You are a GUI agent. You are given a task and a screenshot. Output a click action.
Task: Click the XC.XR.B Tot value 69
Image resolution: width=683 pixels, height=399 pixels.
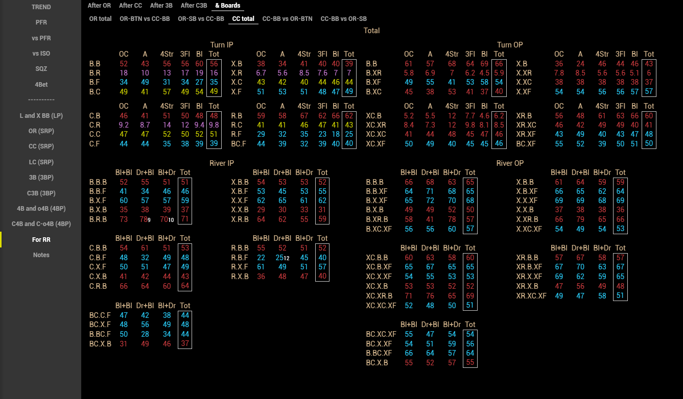pyautogui.click(x=470, y=296)
